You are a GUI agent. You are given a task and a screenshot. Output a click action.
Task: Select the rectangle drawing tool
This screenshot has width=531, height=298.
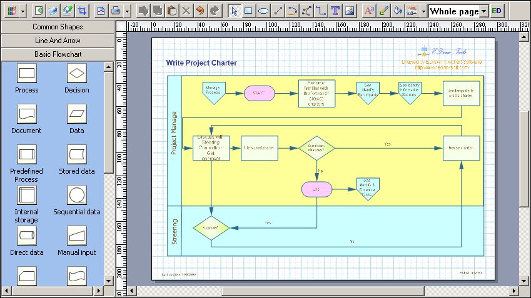click(248, 11)
